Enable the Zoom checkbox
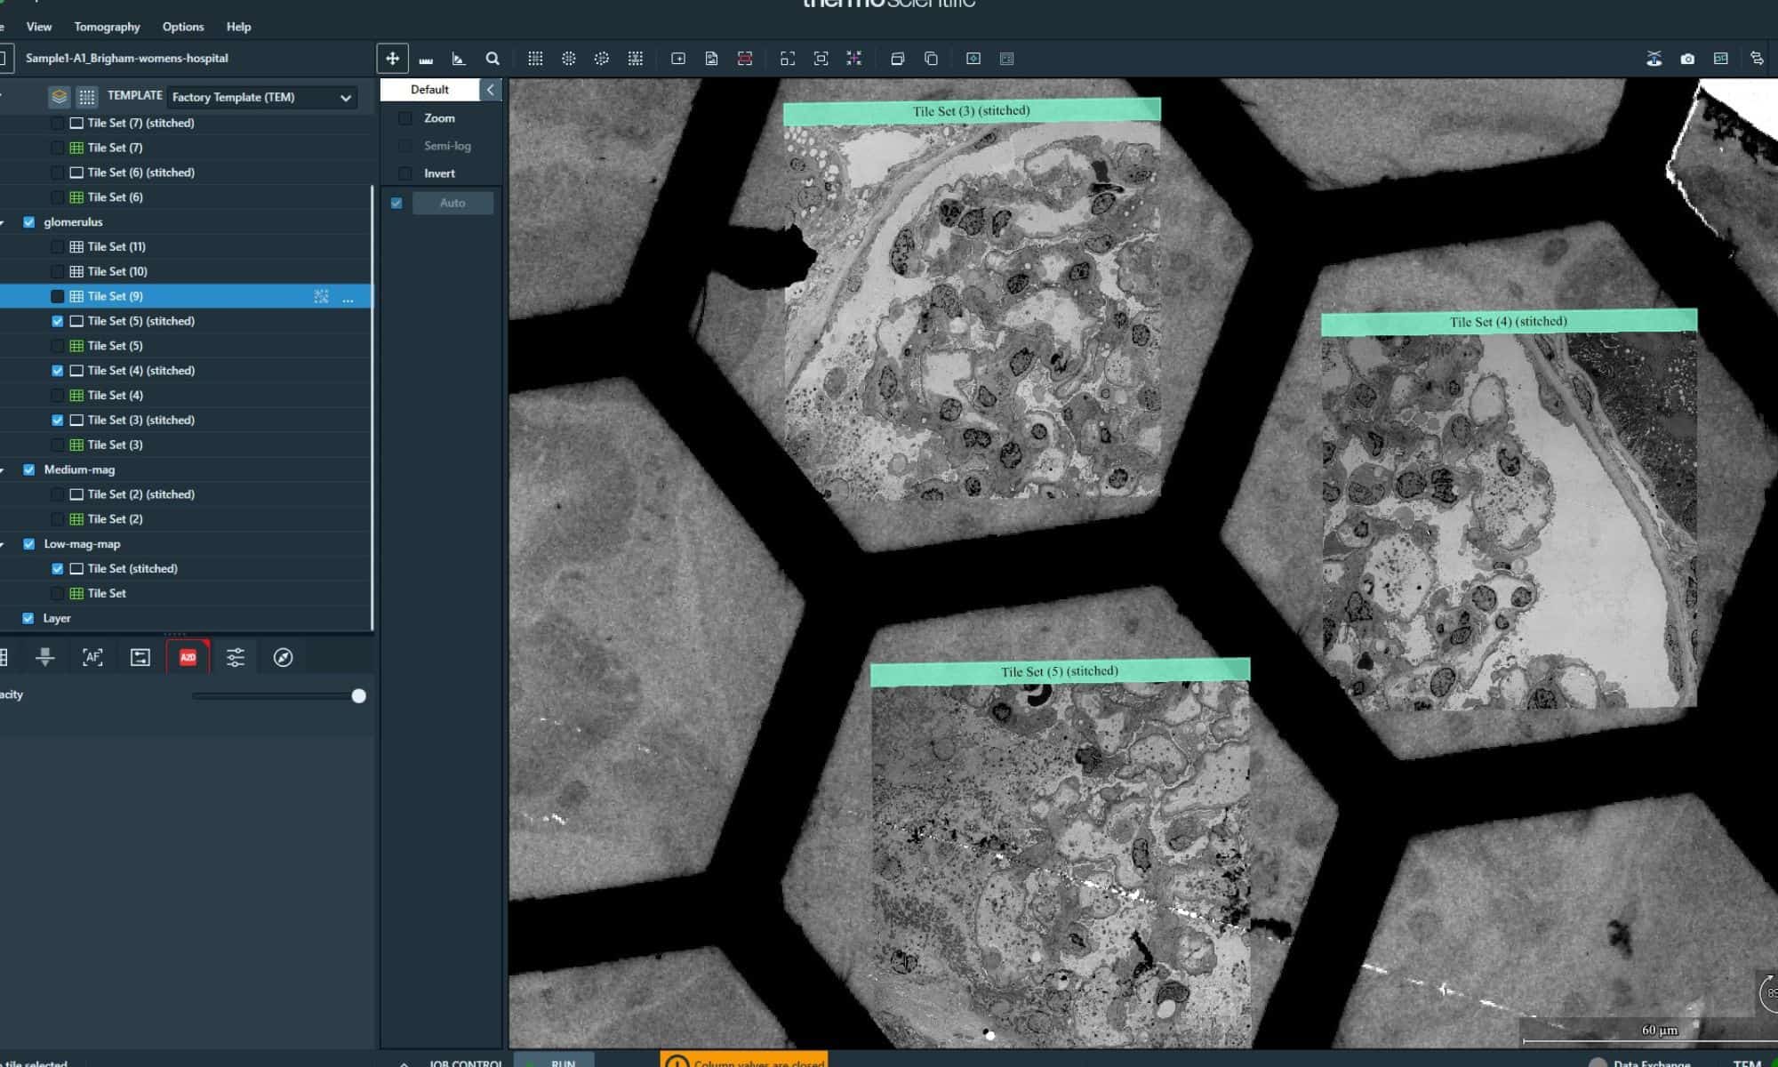Screen dimensions: 1778x1067 coord(405,118)
